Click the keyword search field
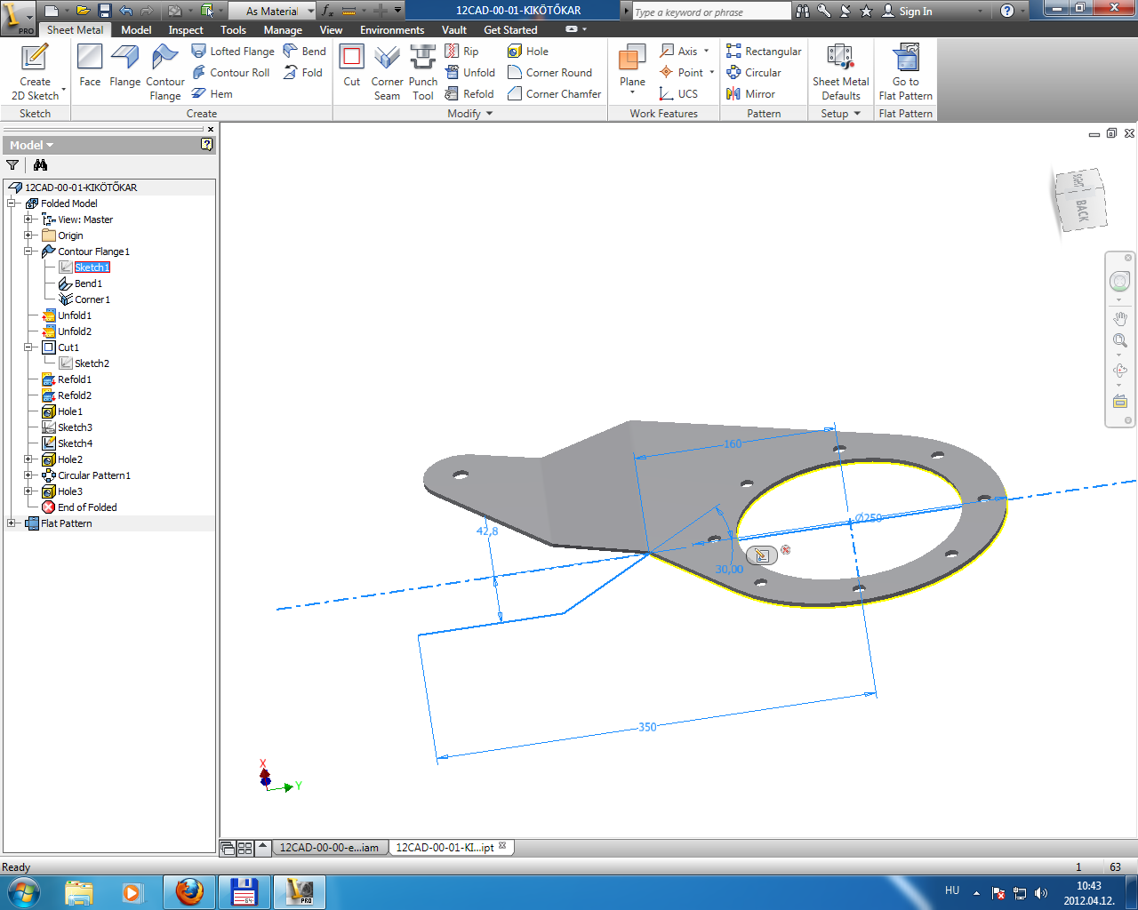1138x910 pixels. (711, 12)
